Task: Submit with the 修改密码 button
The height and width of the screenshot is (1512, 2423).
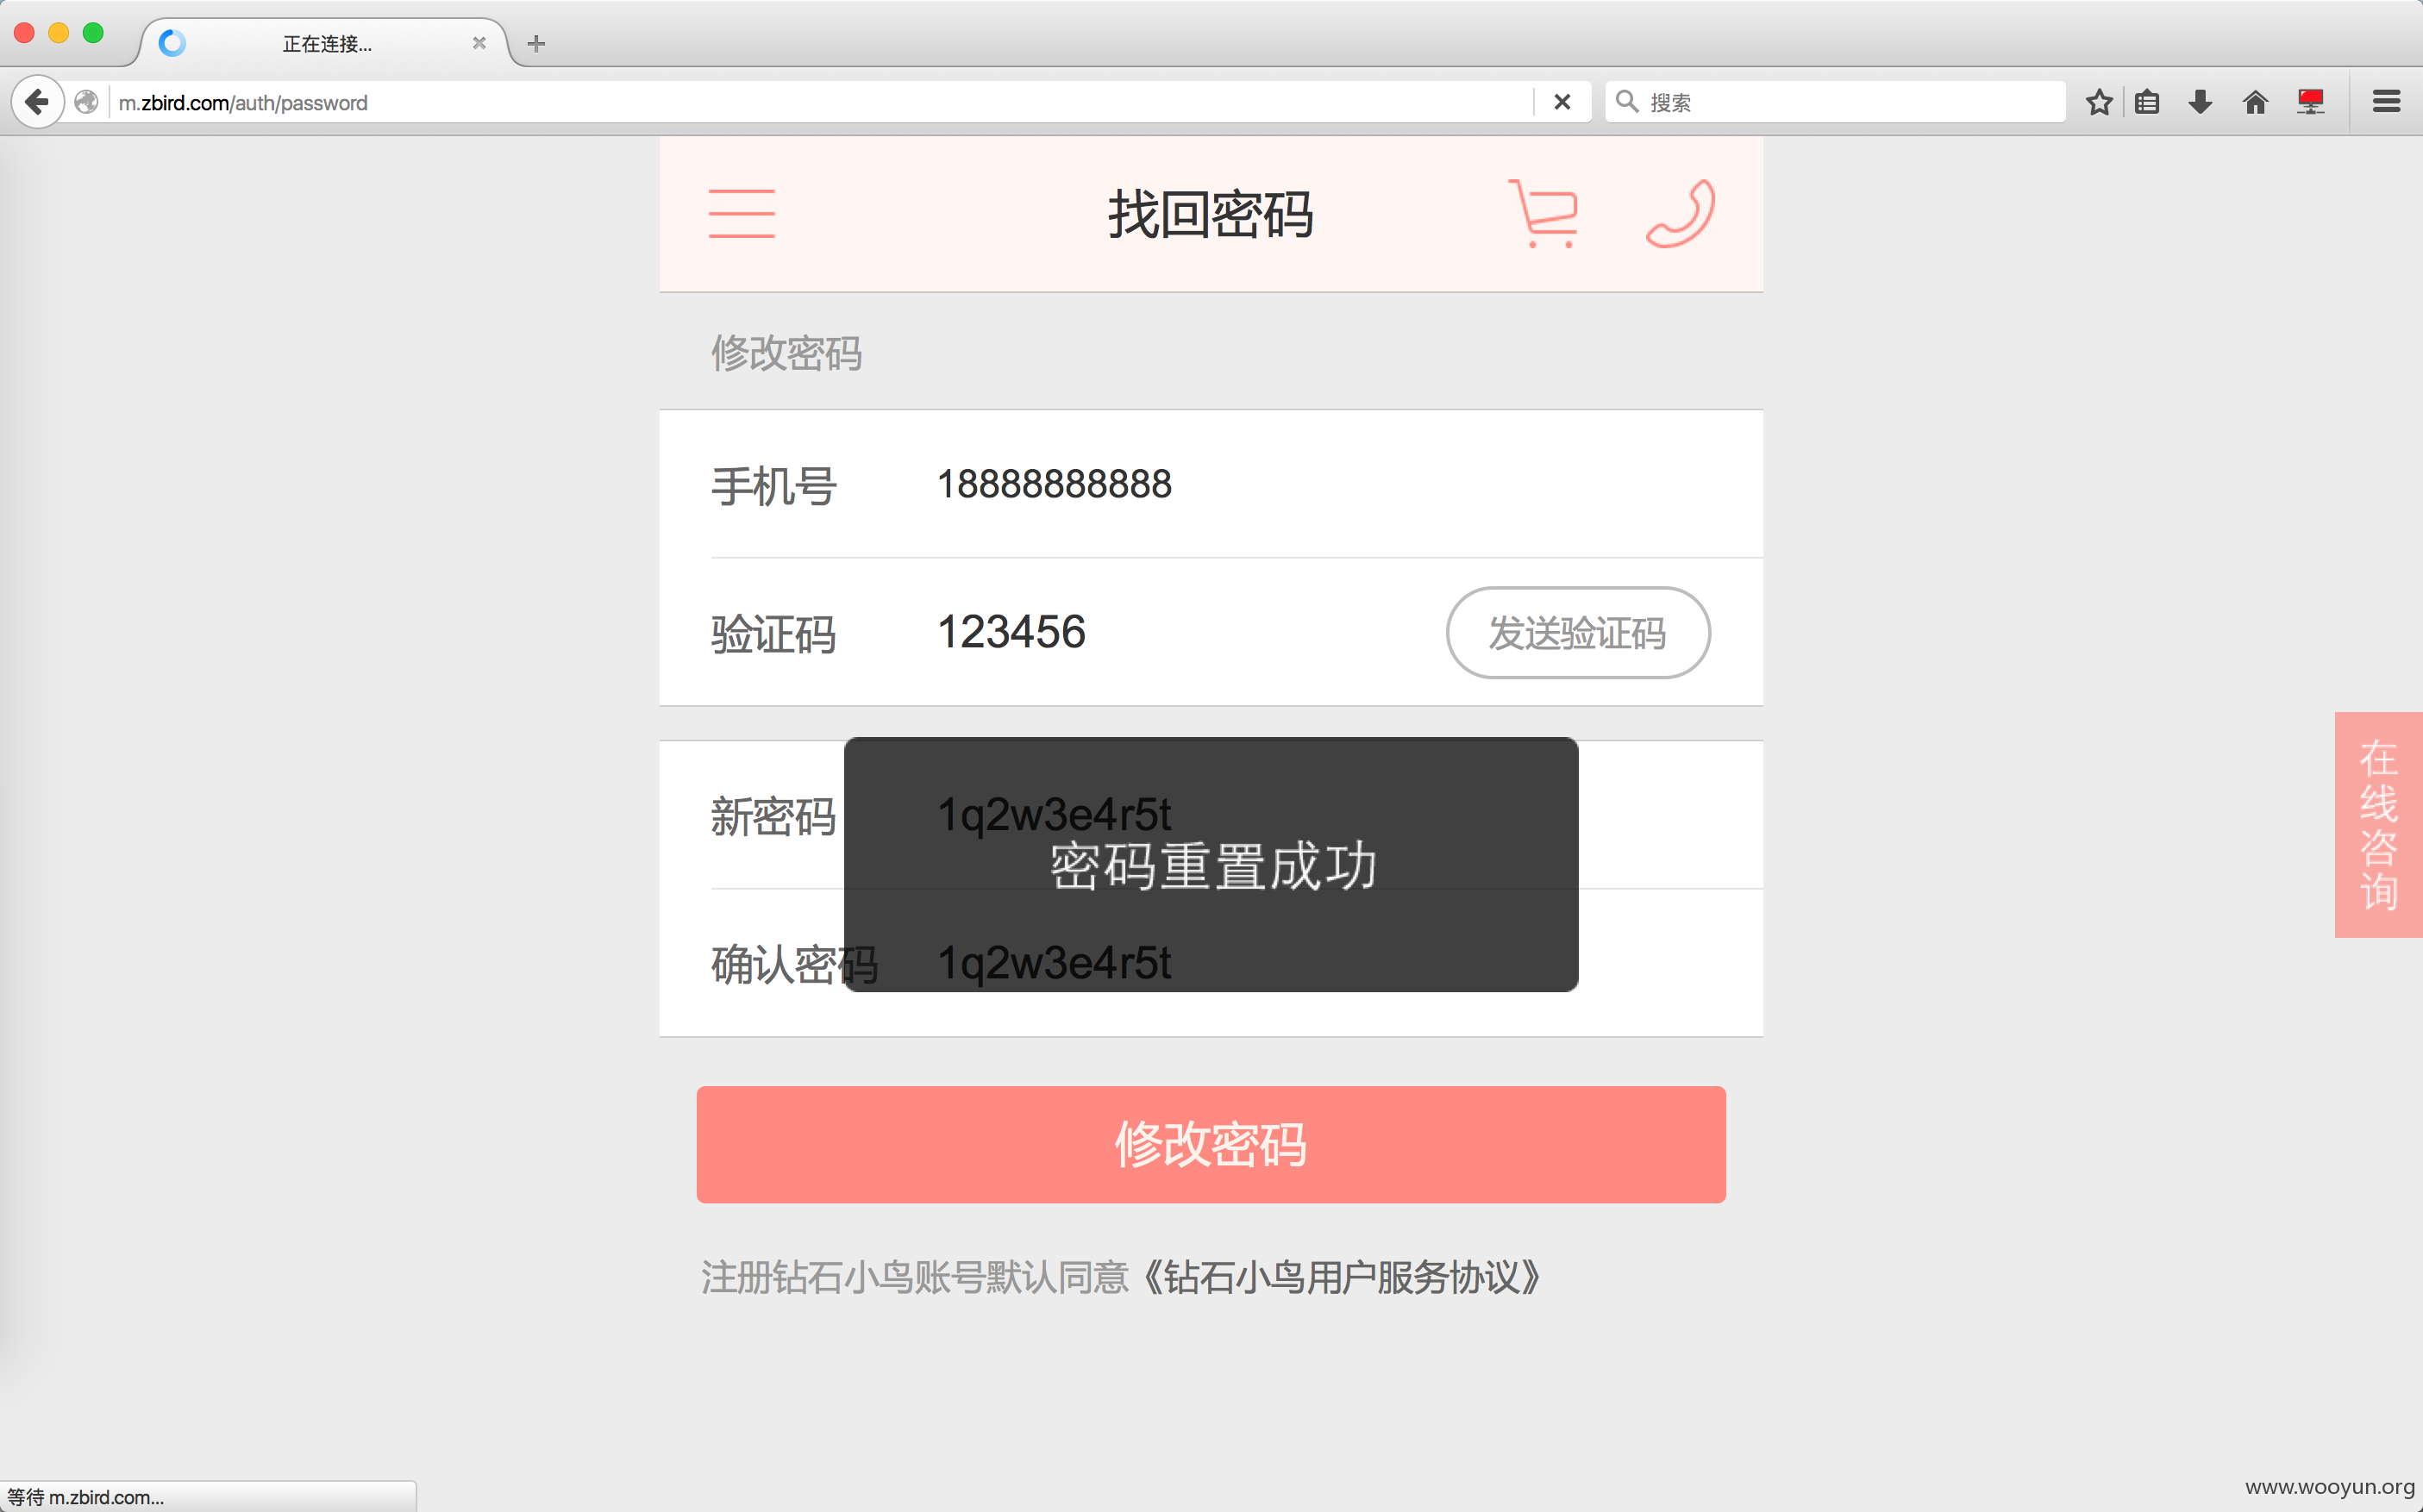Action: coord(1211,1144)
